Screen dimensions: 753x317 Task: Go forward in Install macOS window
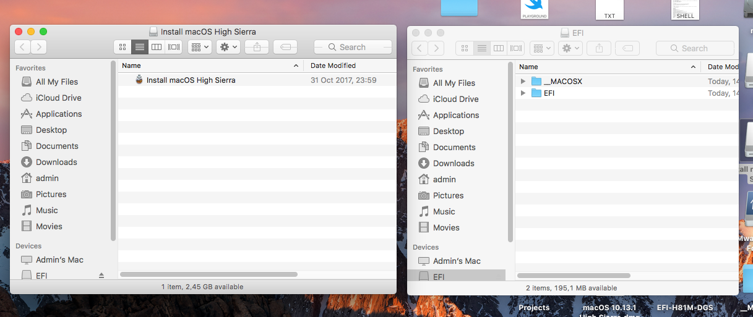[39, 47]
